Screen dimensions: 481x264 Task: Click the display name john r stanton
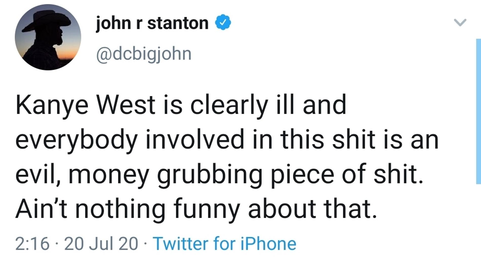(x=152, y=23)
